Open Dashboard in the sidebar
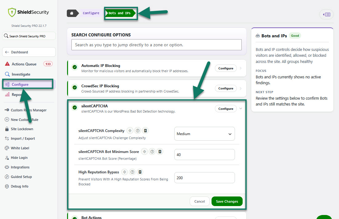339x219 pixels. point(29,52)
